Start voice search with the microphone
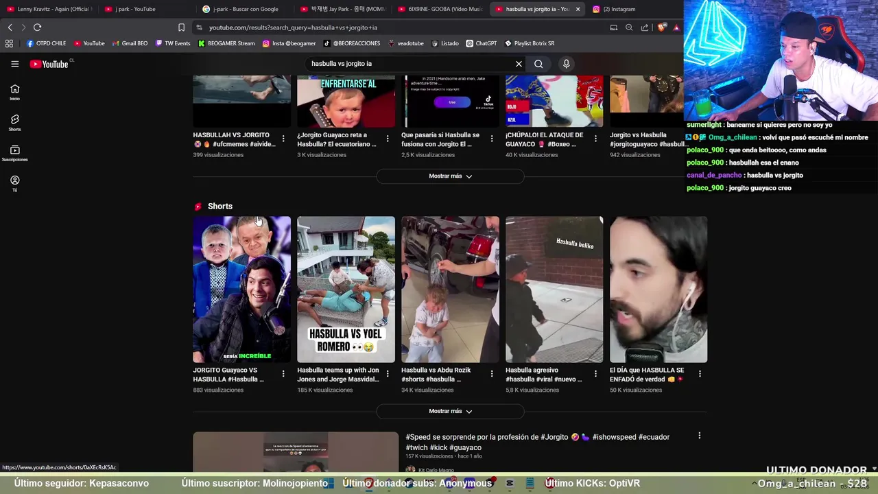This screenshot has width=878, height=494. (566, 64)
